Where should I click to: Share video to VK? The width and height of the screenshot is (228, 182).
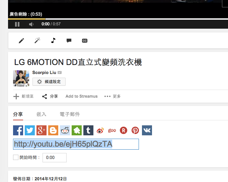147,130
